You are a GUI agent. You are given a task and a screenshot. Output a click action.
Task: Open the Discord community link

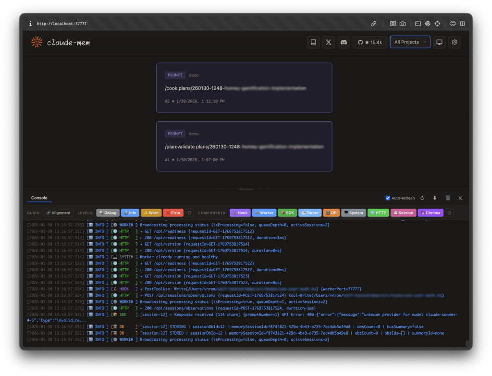click(x=344, y=42)
